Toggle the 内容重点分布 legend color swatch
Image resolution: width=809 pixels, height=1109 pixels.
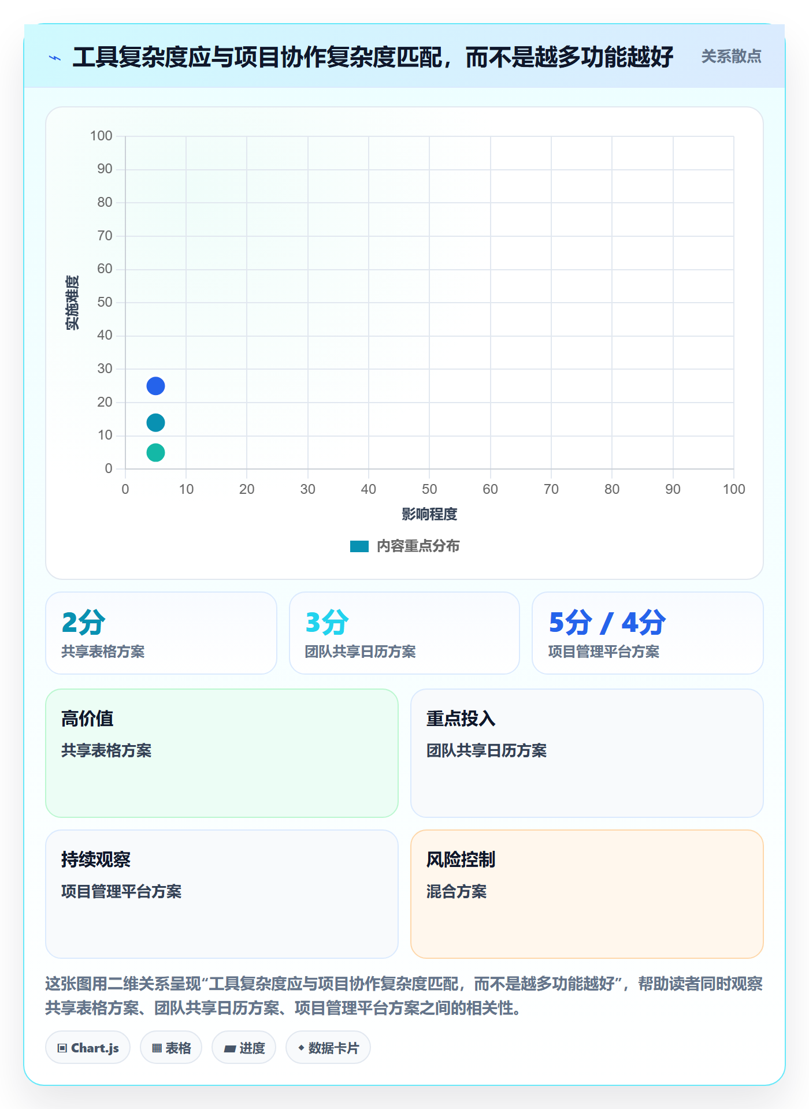click(x=359, y=546)
